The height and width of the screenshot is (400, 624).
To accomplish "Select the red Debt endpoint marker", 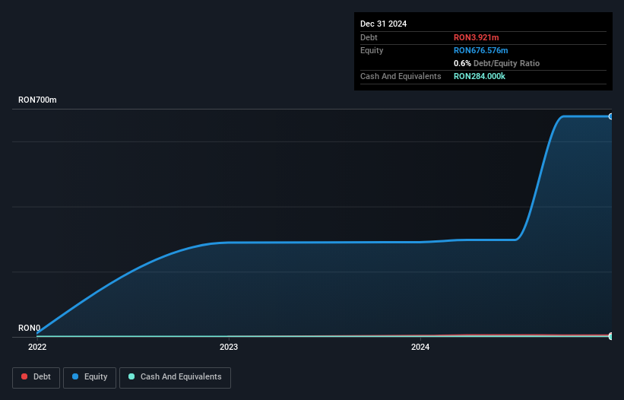I will click(x=611, y=335).
